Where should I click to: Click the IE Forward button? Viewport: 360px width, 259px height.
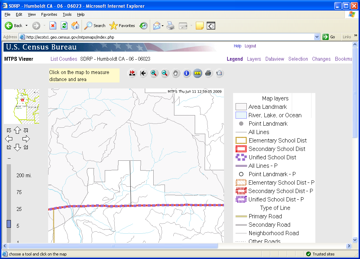tap(36, 26)
